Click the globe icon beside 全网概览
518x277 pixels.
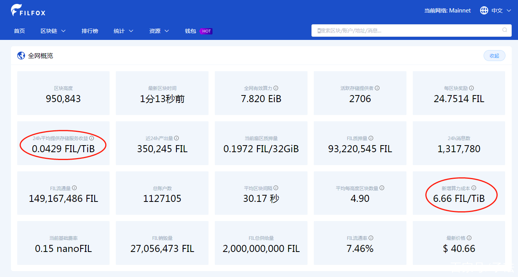(21, 55)
